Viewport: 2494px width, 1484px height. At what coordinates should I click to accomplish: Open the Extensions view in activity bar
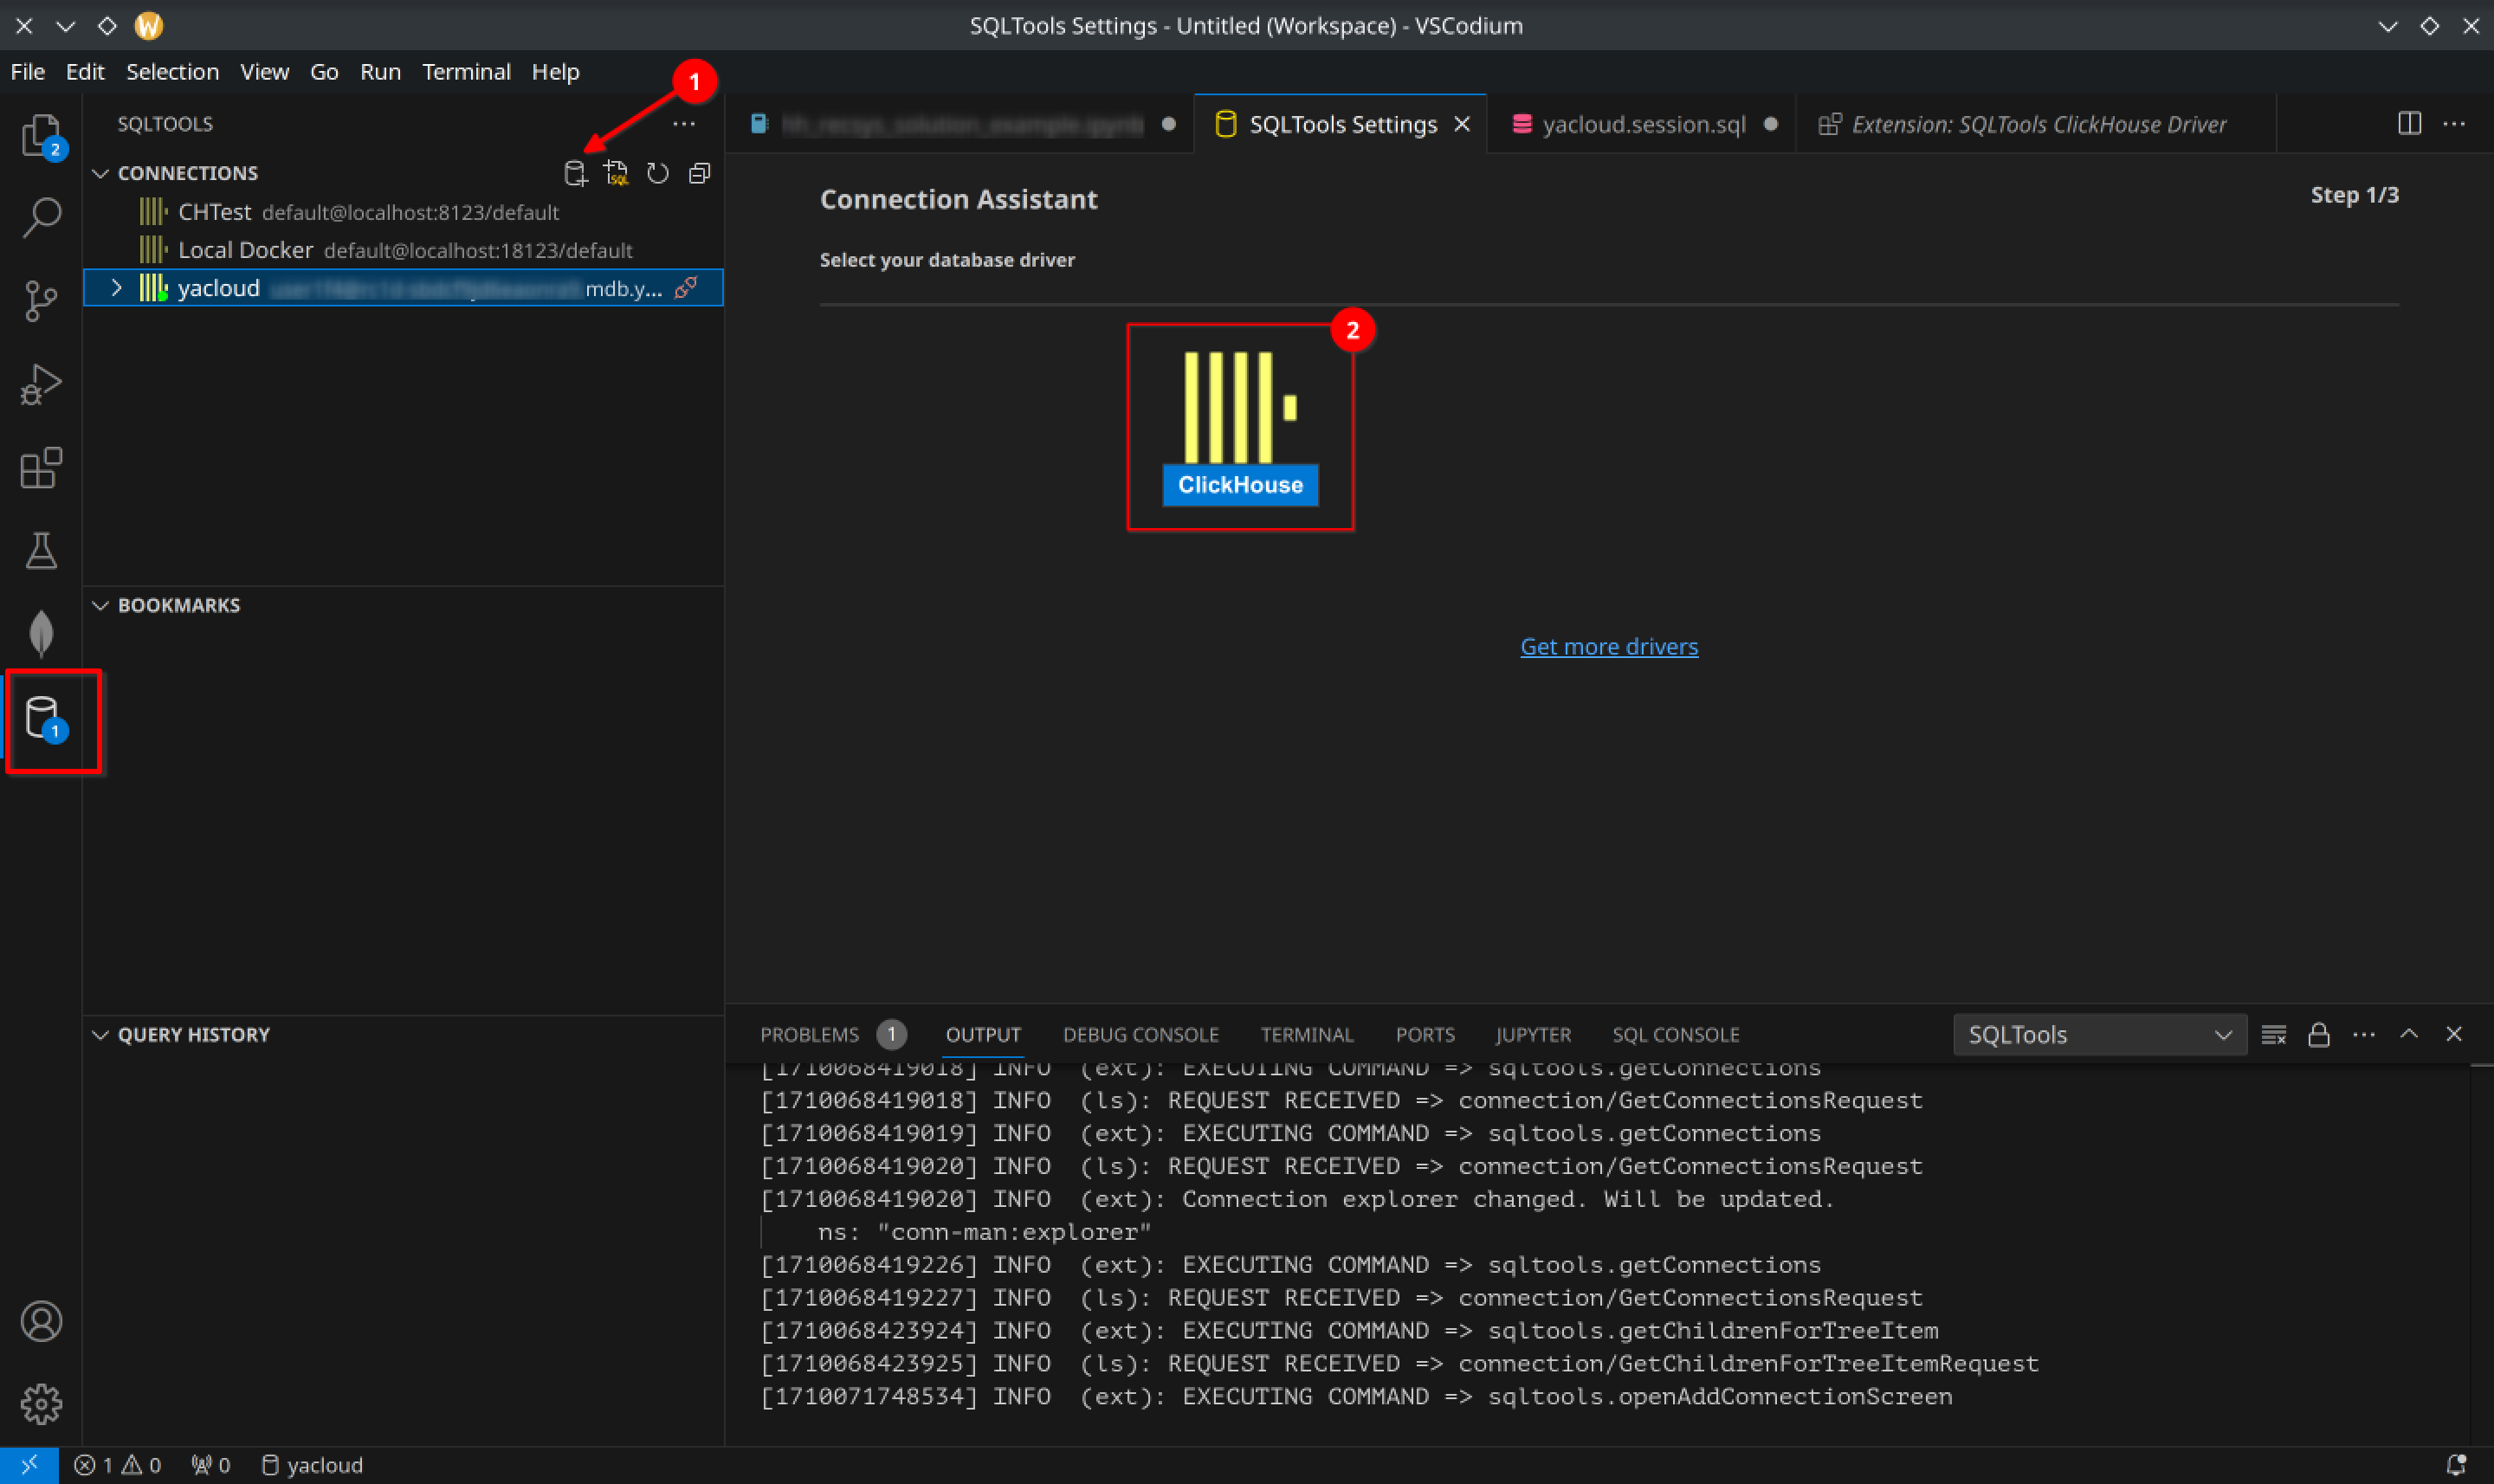point(41,467)
